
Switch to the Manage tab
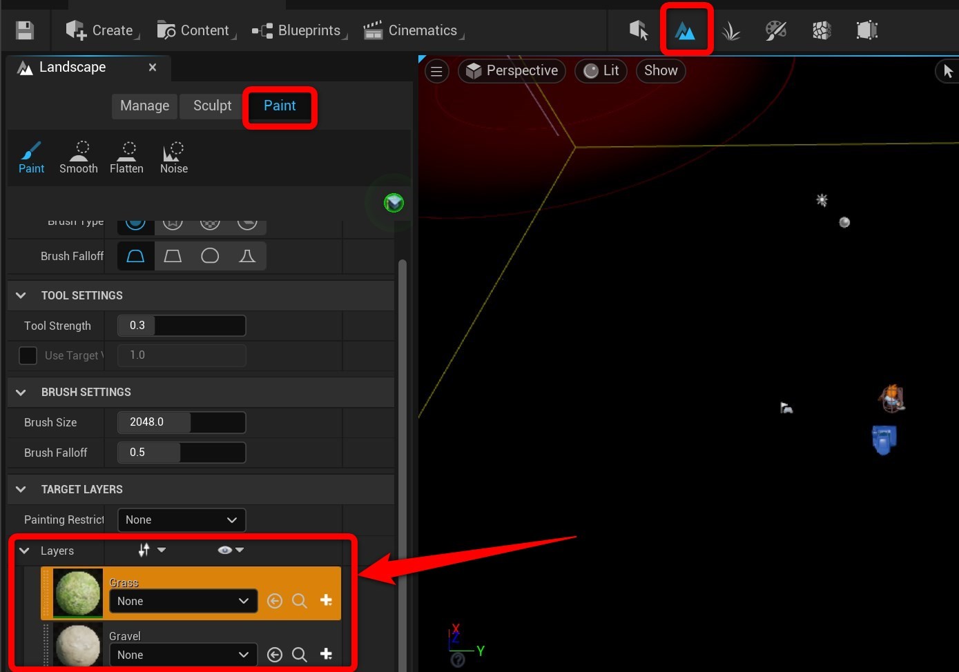click(145, 106)
